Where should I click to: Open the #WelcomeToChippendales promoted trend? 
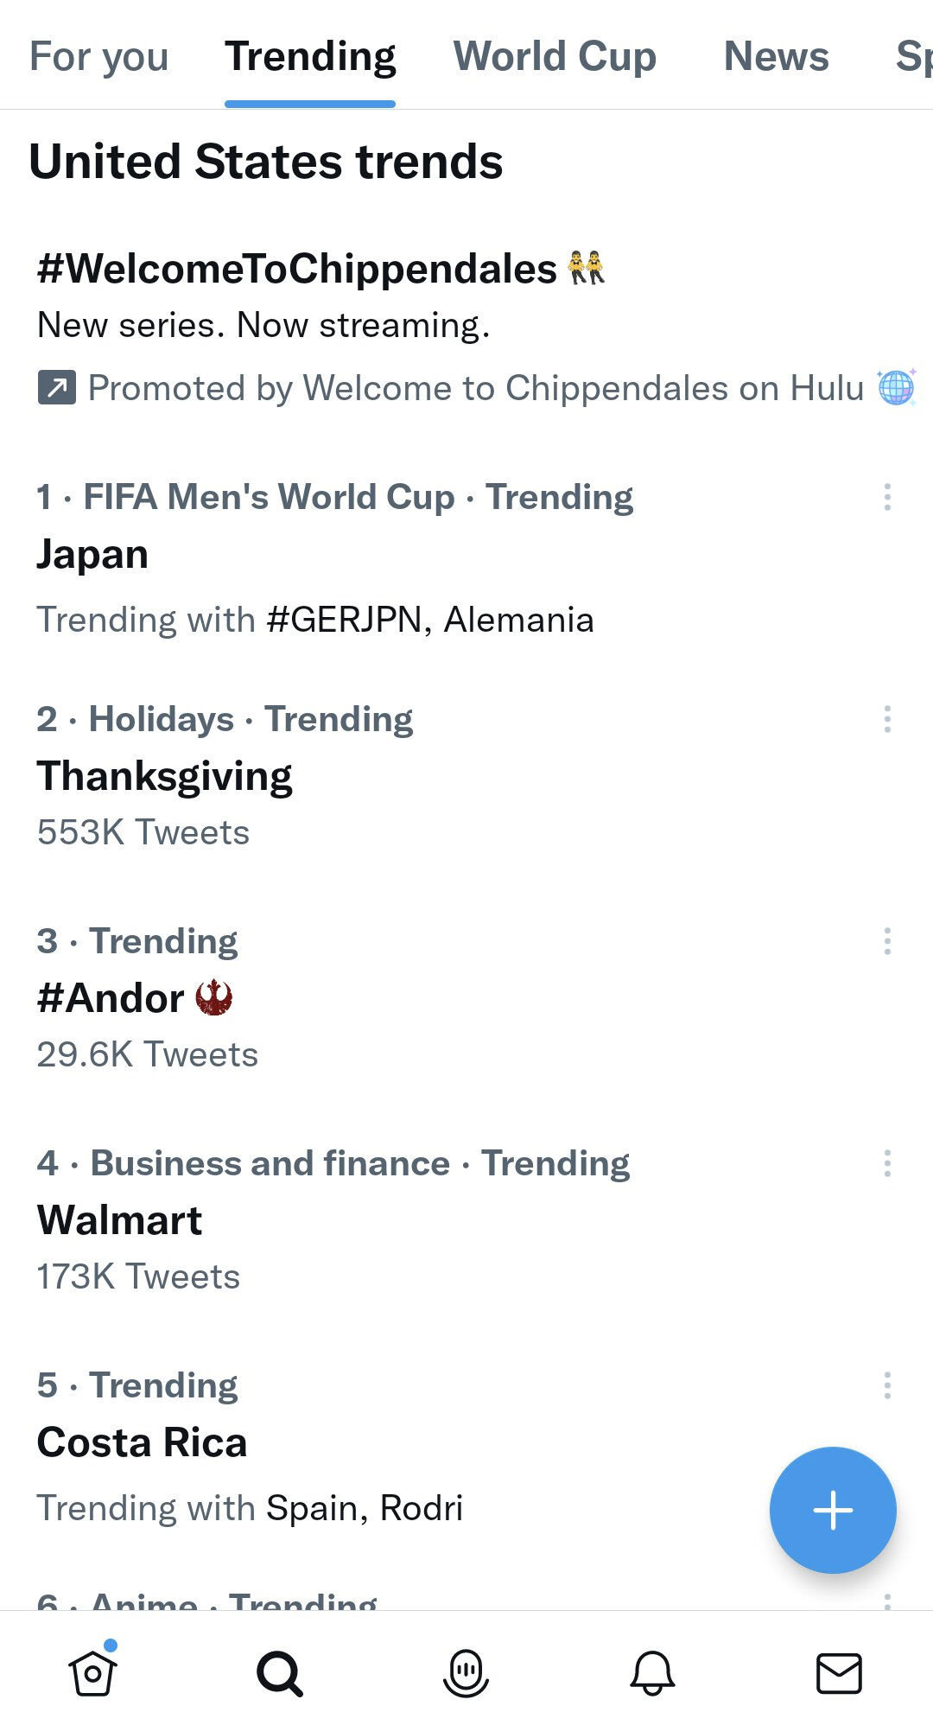tap(296, 270)
